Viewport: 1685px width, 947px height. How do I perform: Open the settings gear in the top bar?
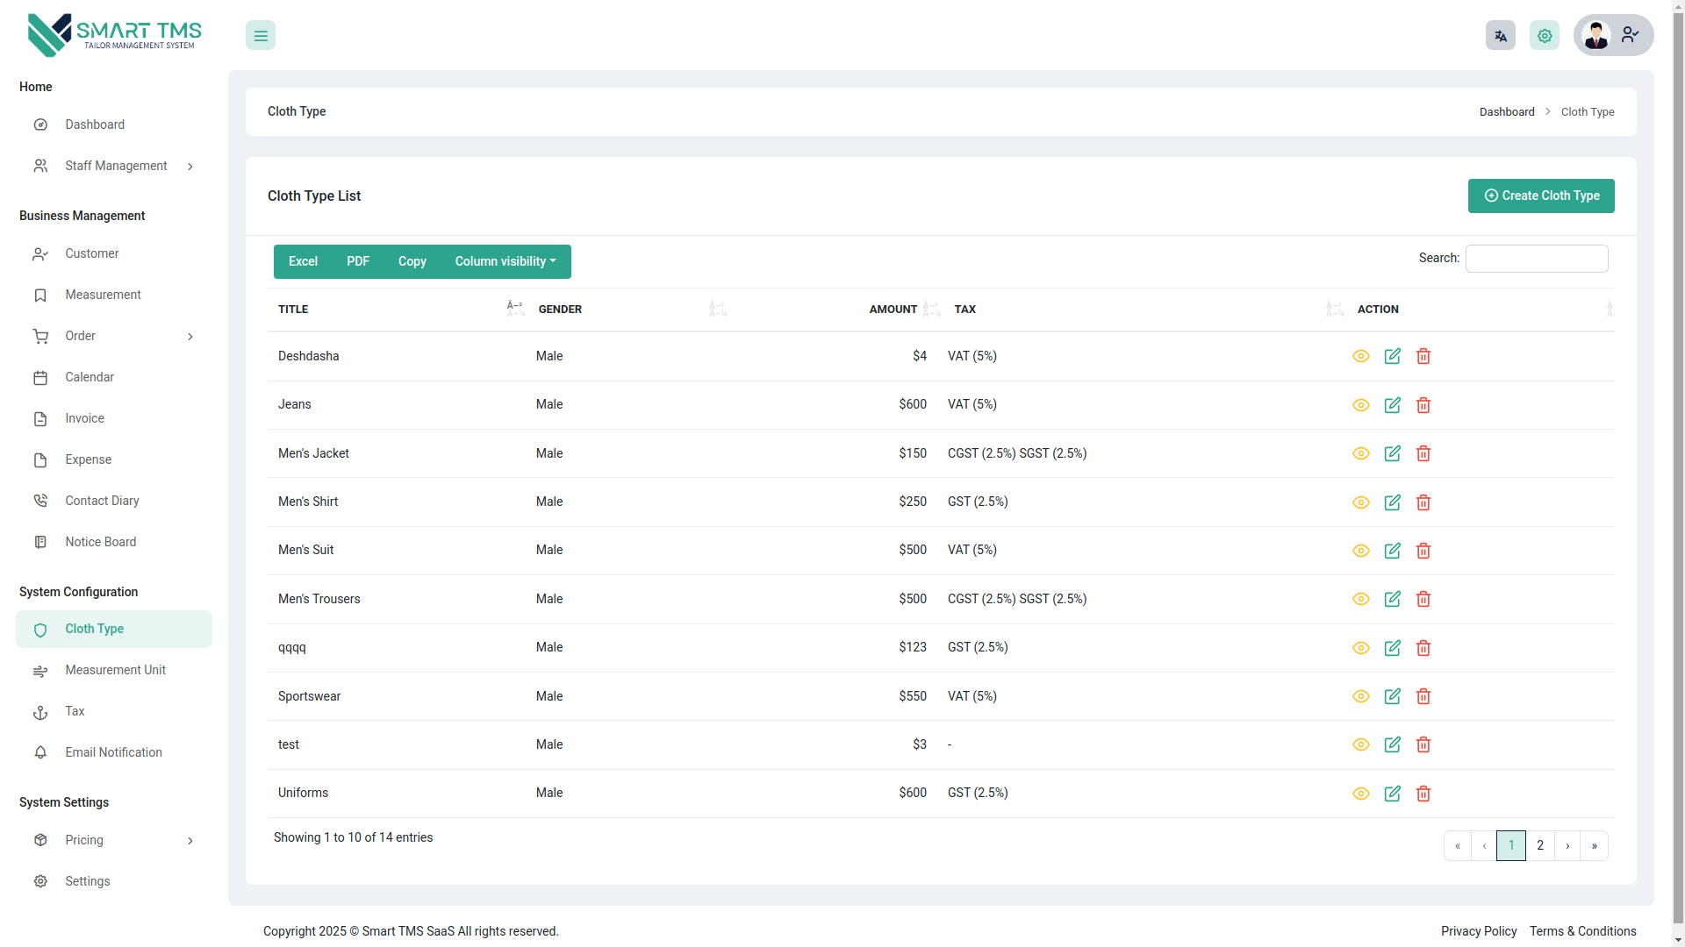[1545, 35]
